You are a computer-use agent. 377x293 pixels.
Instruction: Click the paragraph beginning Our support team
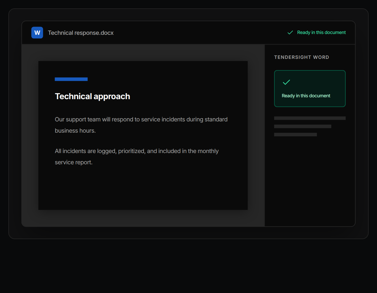(x=141, y=125)
